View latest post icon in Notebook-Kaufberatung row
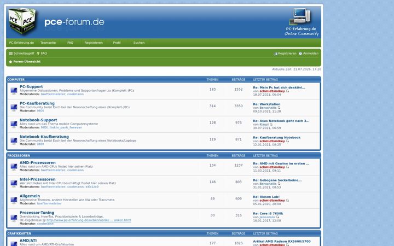394x246 pixels. tap(287, 141)
